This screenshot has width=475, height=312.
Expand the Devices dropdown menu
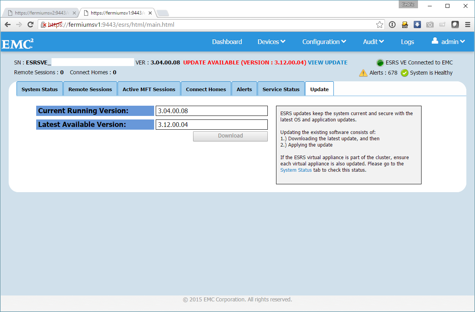[x=271, y=42]
